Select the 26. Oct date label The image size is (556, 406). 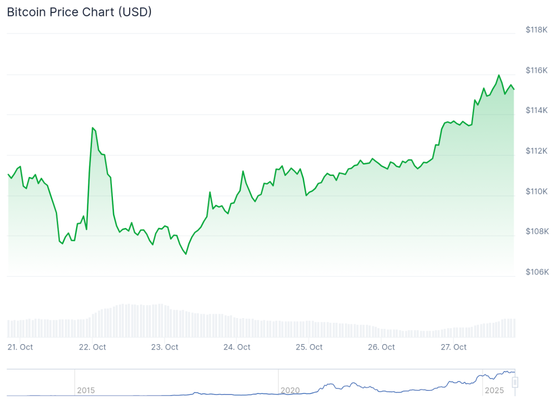(x=381, y=347)
